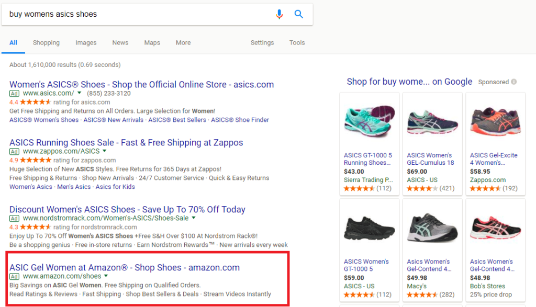
Task: Open the search Settings menu
Action: (x=262, y=43)
